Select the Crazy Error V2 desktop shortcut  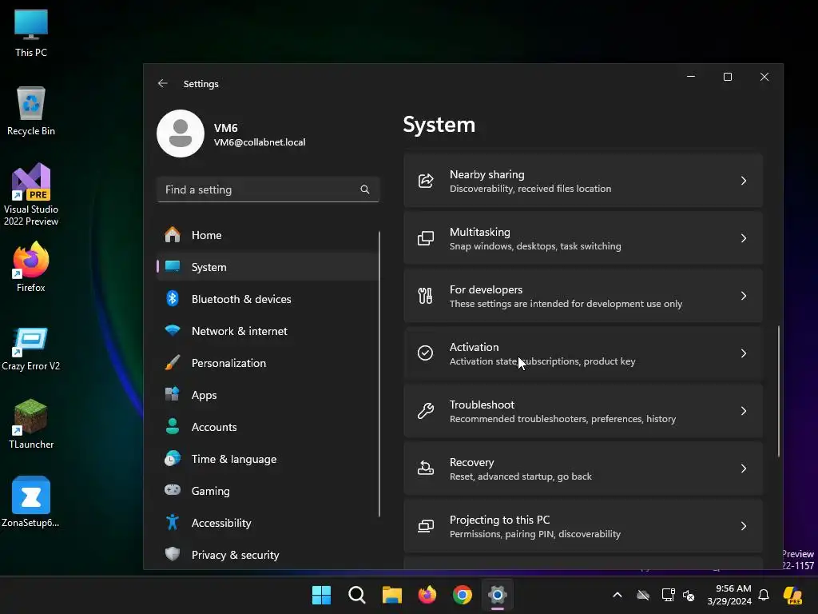pos(31,349)
